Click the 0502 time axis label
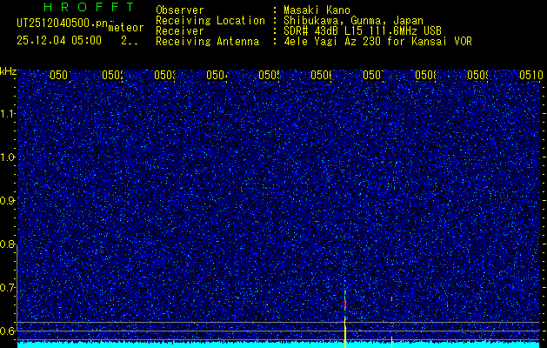547x348 pixels. 112,75
